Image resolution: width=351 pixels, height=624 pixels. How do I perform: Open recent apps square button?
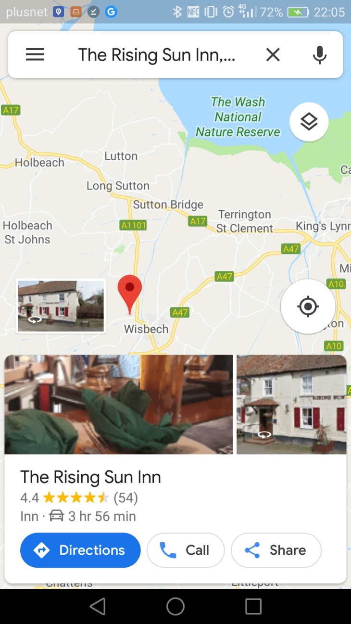[253, 606]
